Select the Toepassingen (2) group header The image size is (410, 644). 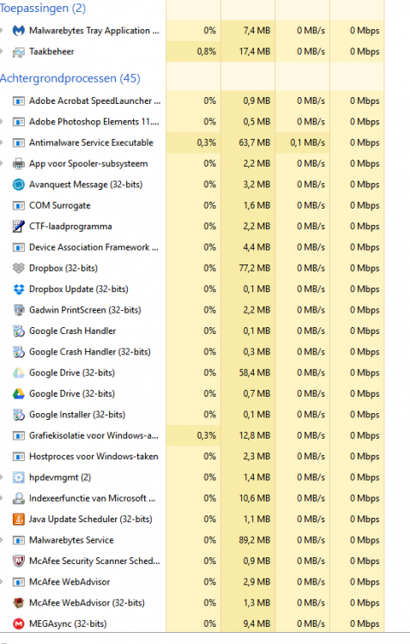click(43, 9)
